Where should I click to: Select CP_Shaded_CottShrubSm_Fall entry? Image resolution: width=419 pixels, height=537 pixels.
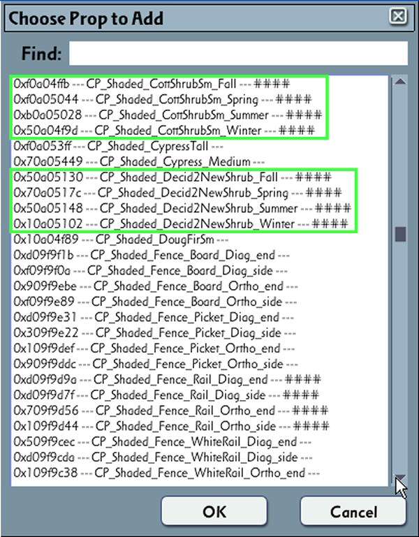tap(152, 84)
